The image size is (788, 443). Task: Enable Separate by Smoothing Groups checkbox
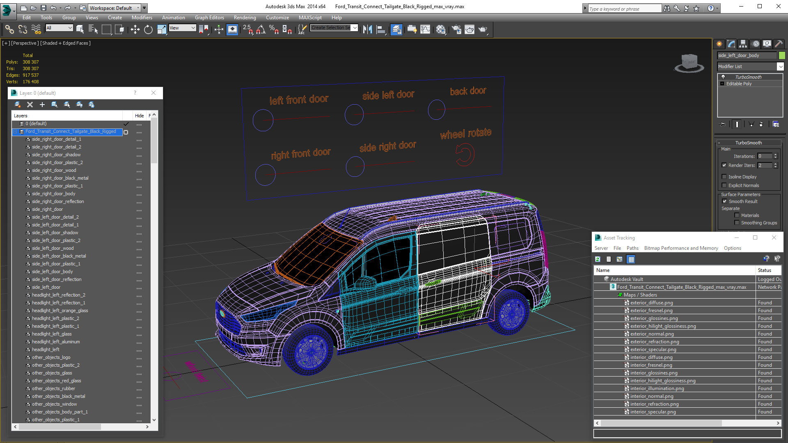(x=737, y=223)
